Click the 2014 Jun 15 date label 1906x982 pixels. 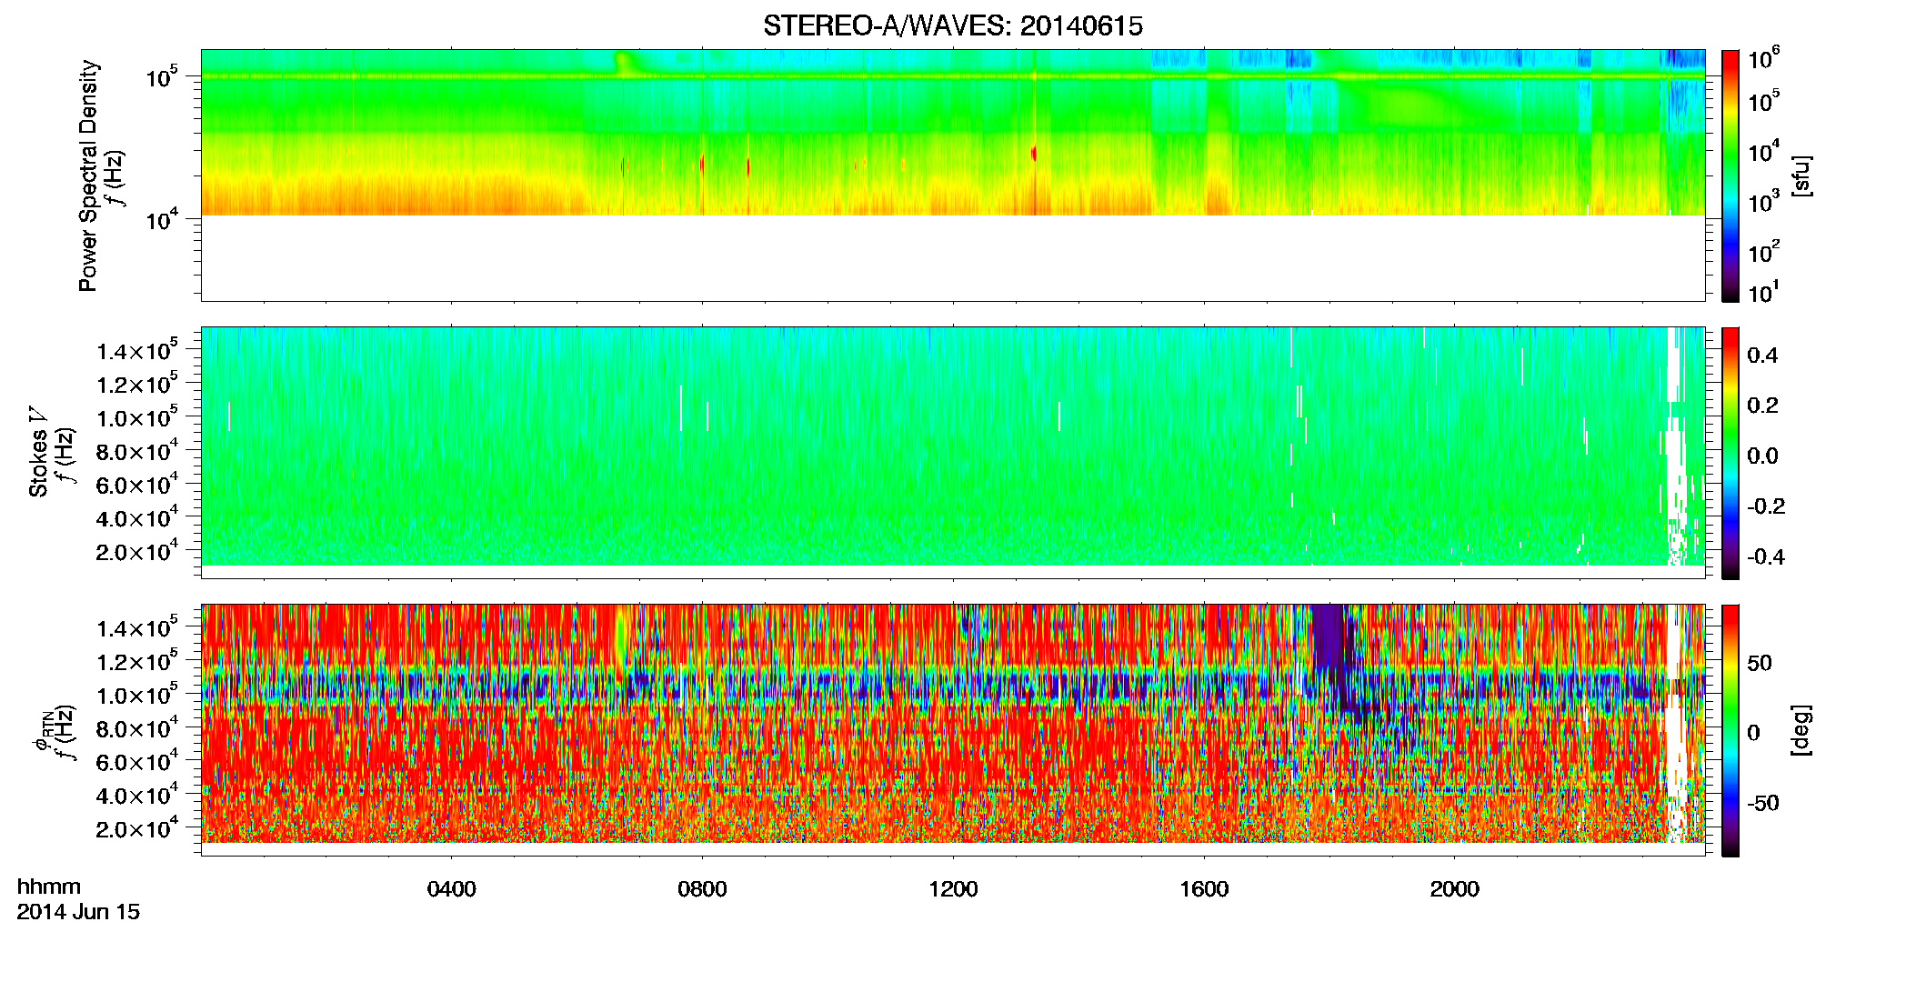(x=78, y=912)
